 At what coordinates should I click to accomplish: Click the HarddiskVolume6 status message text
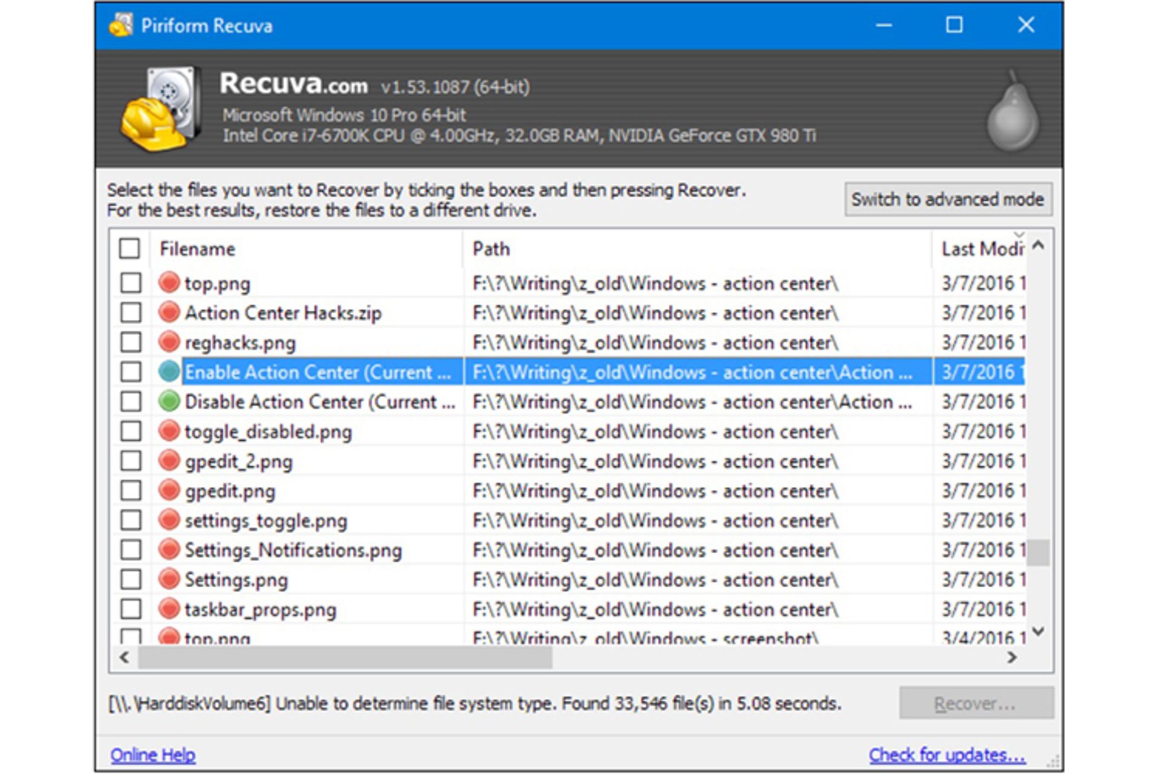coord(474,703)
